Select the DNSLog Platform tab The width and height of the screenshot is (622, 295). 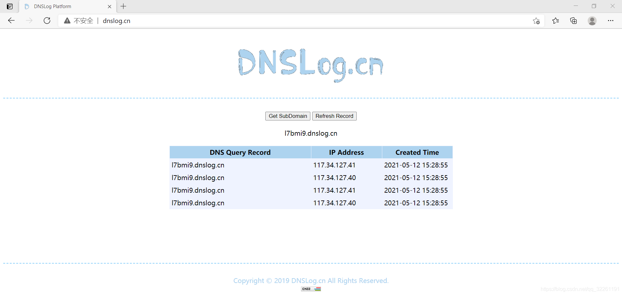point(67,6)
